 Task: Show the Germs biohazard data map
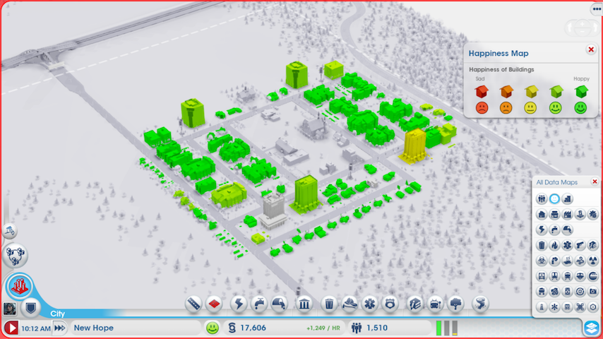click(542, 261)
